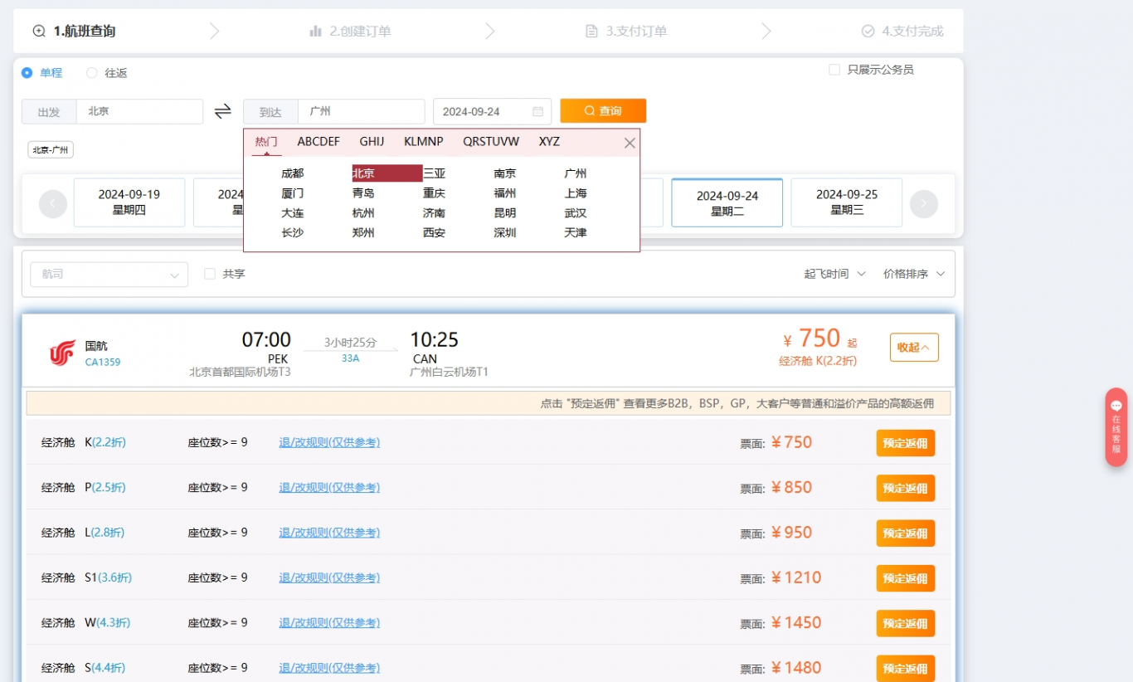Click 预定返佣 for the ¥850 P fare
This screenshot has width=1133, height=682.
(906, 488)
